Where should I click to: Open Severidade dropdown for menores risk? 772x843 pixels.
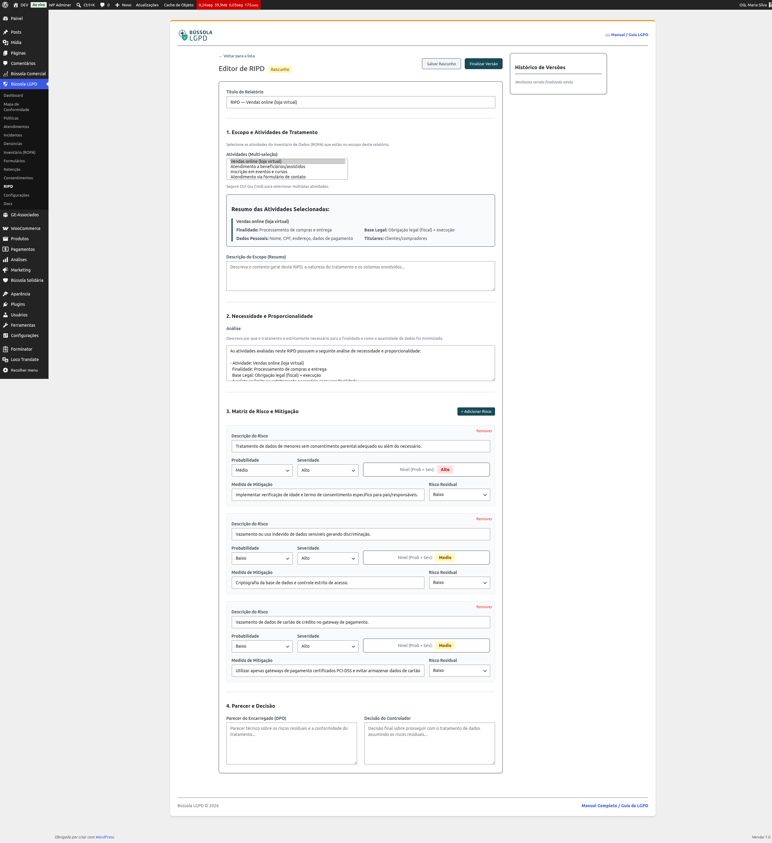327,470
